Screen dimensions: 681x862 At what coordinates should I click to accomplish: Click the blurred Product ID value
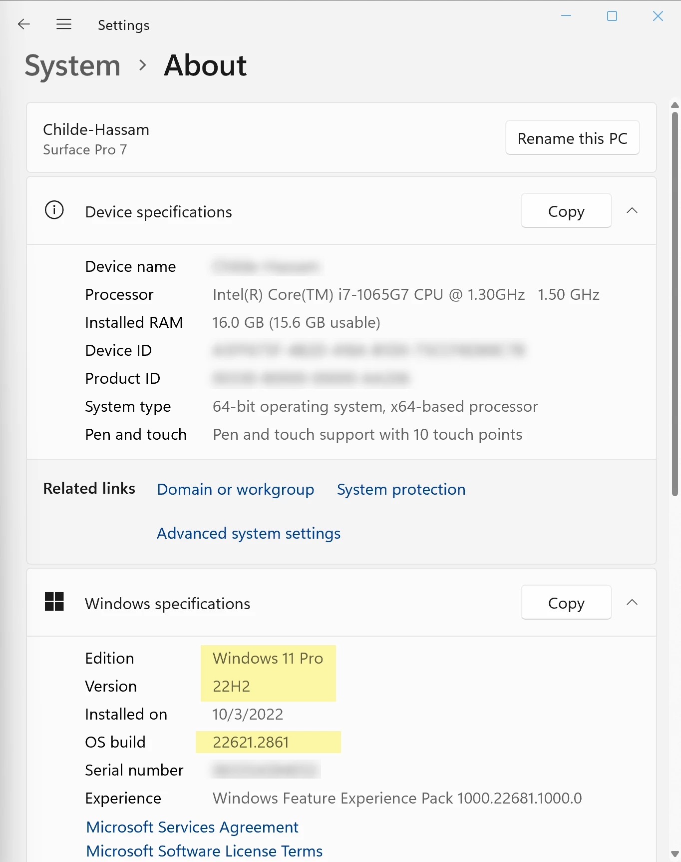coord(311,378)
